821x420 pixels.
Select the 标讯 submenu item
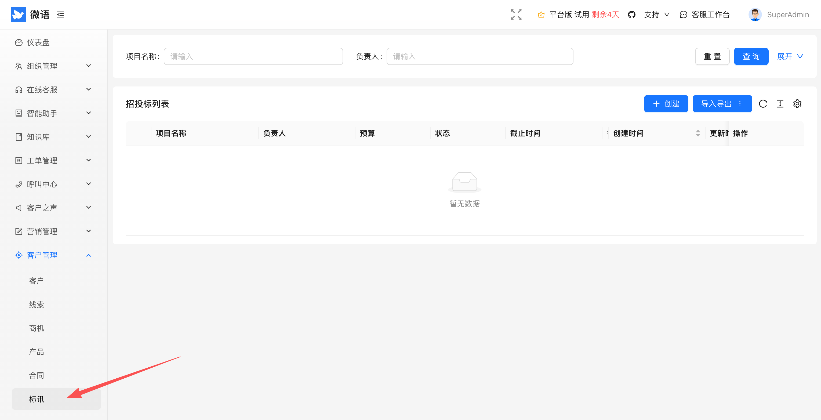[56, 399]
